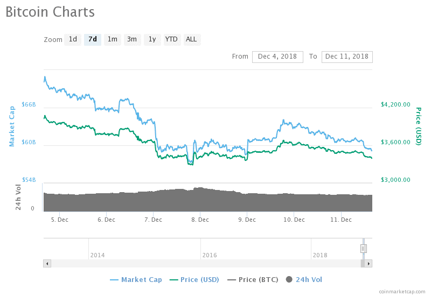Click the 6. Dec axis label
The image size is (431, 296).
106,220
